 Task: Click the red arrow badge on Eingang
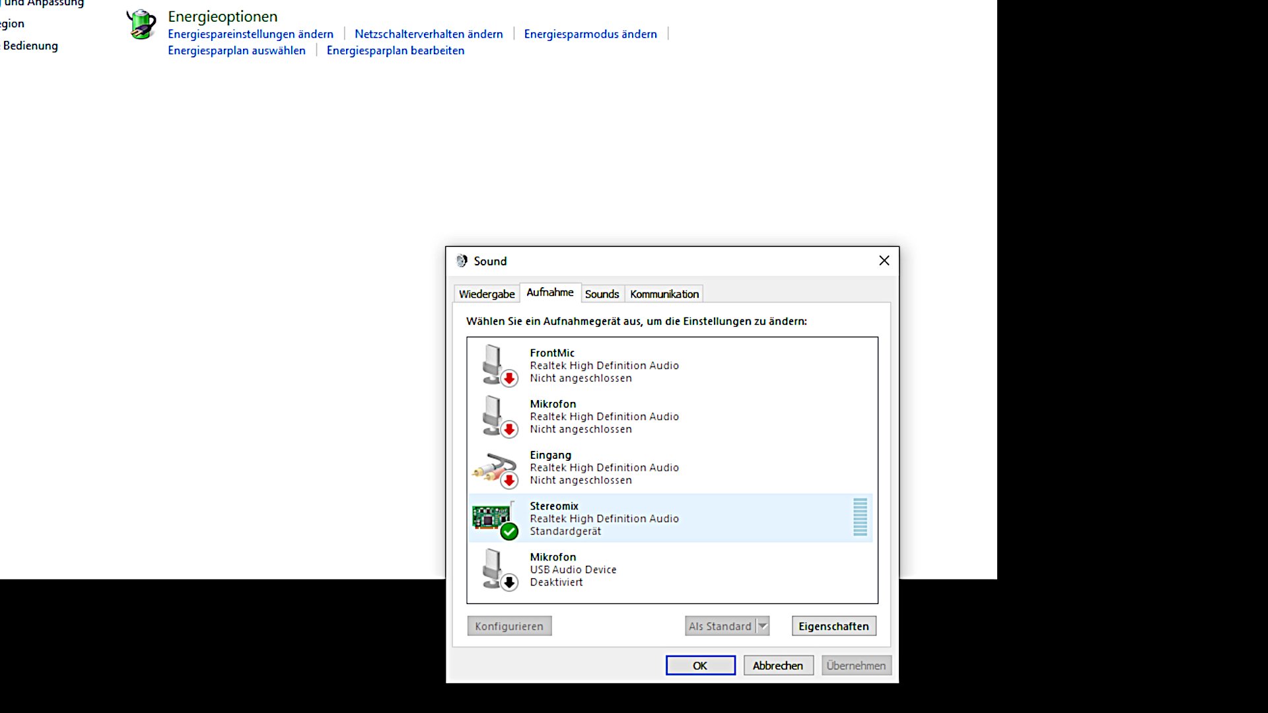click(509, 480)
